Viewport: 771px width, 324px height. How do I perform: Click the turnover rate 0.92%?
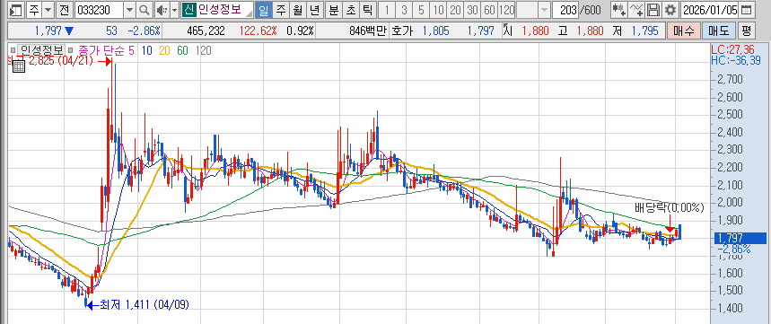(x=300, y=31)
